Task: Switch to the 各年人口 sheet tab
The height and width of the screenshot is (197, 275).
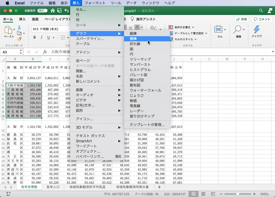Action: click(x=53, y=187)
